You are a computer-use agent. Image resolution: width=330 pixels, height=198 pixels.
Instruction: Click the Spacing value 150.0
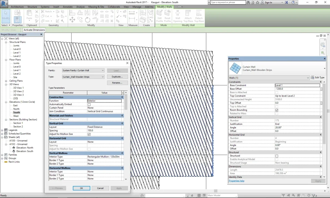104,131
